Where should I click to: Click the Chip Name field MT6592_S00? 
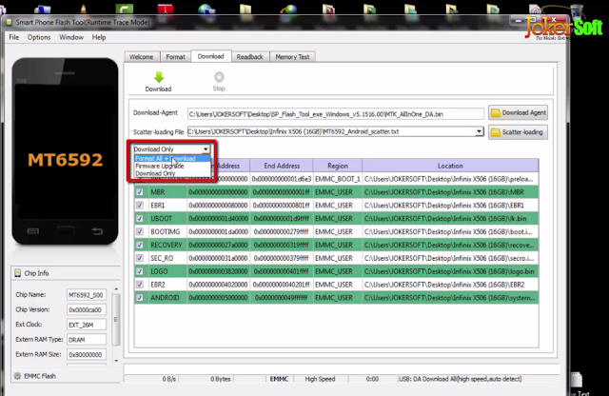pos(87,295)
